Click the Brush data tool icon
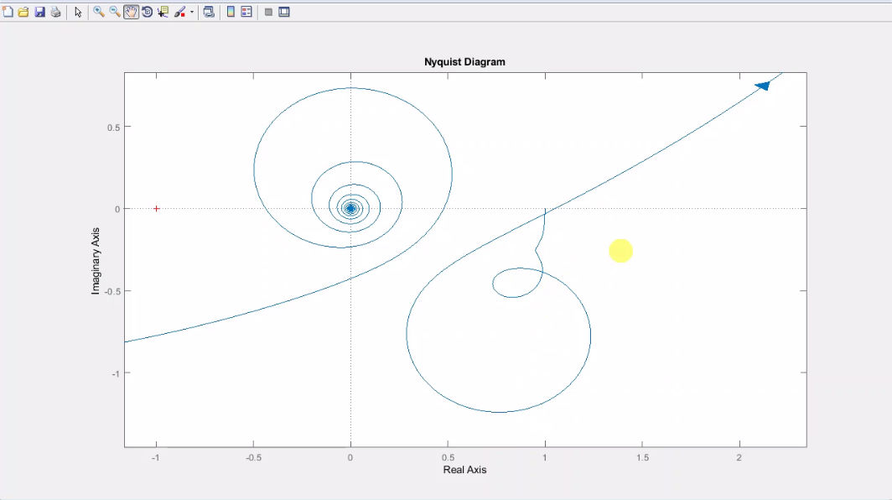The width and height of the screenshot is (892, 500). (179, 13)
